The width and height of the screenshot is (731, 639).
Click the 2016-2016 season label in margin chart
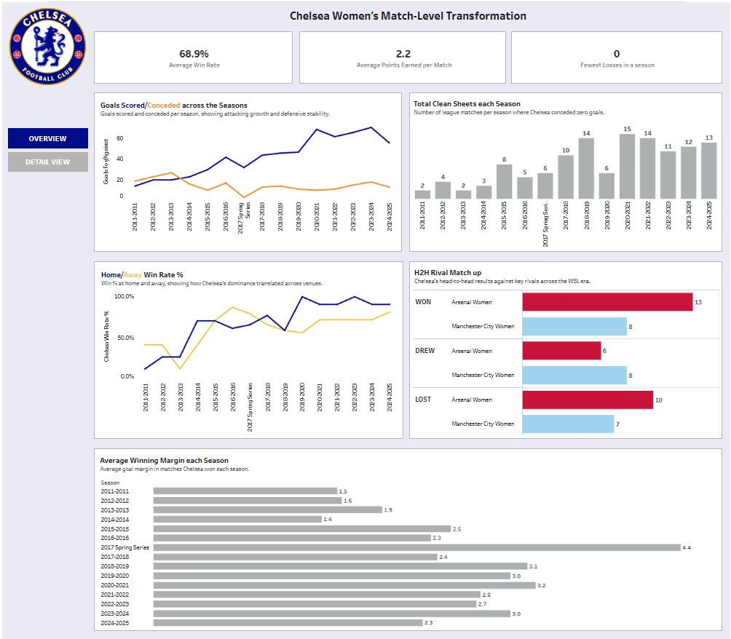click(115, 538)
